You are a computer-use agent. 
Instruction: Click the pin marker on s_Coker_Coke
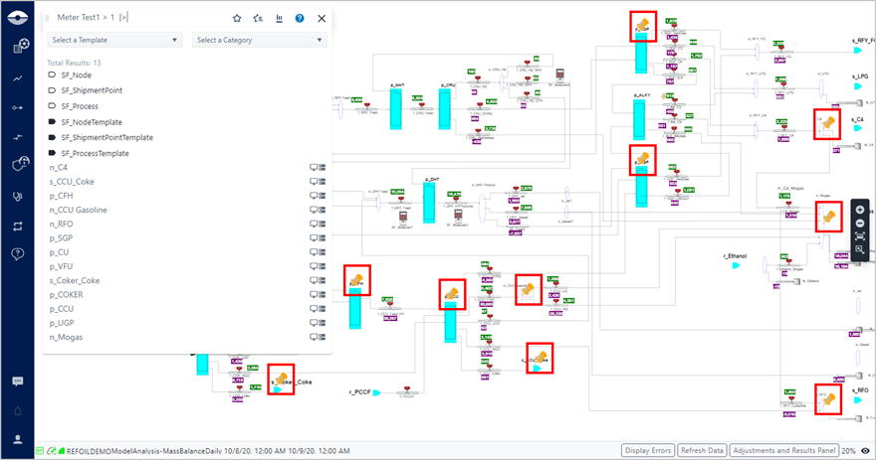[x=282, y=378]
